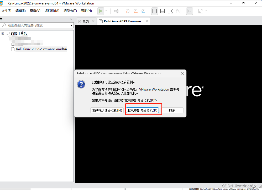The width and height of the screenshot is (262, 190).
Task: Toggle the thumbnail bar view icon
Action: tap(163, 11)
